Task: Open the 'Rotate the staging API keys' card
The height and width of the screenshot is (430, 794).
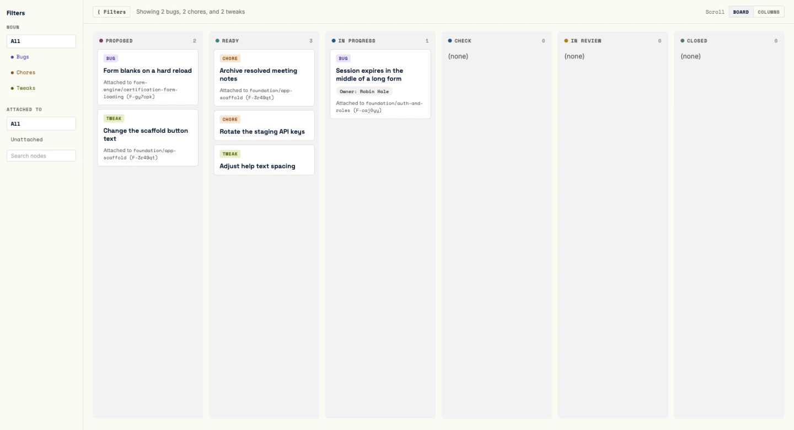Action: click(x=264, y=126)
